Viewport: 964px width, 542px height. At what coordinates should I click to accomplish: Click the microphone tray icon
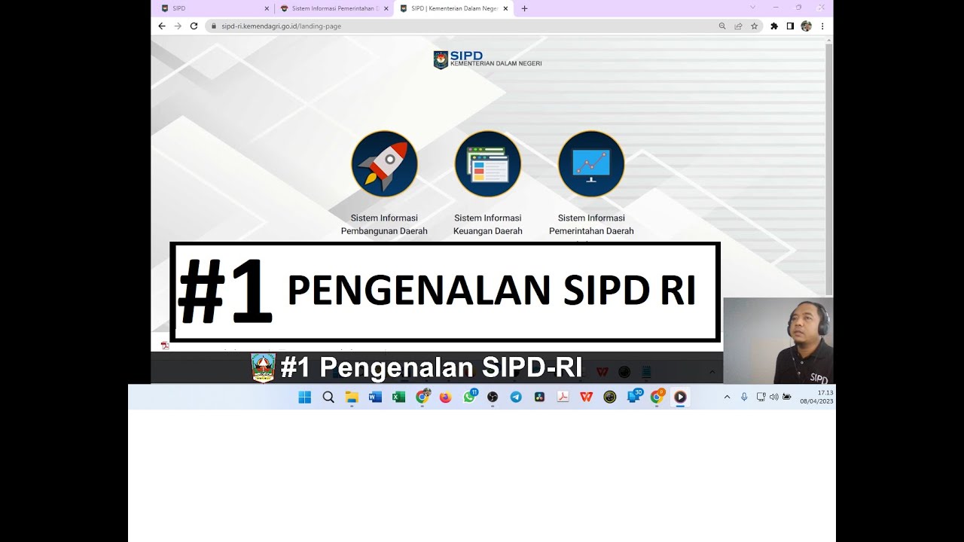coord(744,397)
